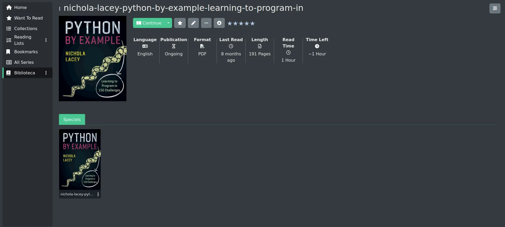Expand the Continue button dropdown arrow
Viewport: 505px width, 227px height.
168,23
